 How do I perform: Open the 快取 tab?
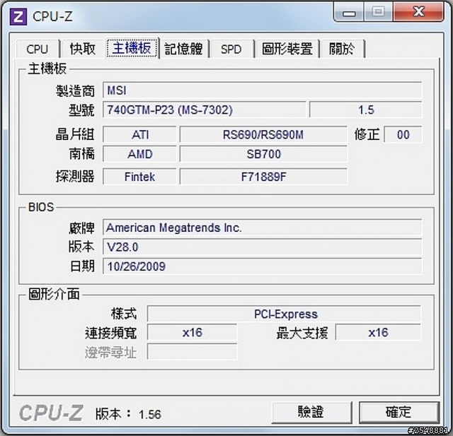[83, 49]
